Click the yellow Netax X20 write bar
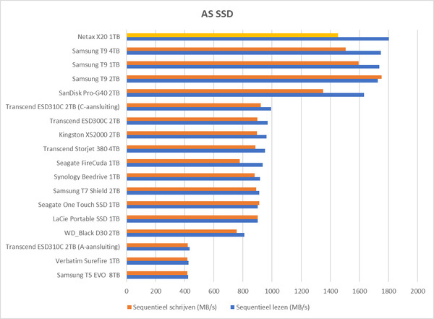 [232, 35]
